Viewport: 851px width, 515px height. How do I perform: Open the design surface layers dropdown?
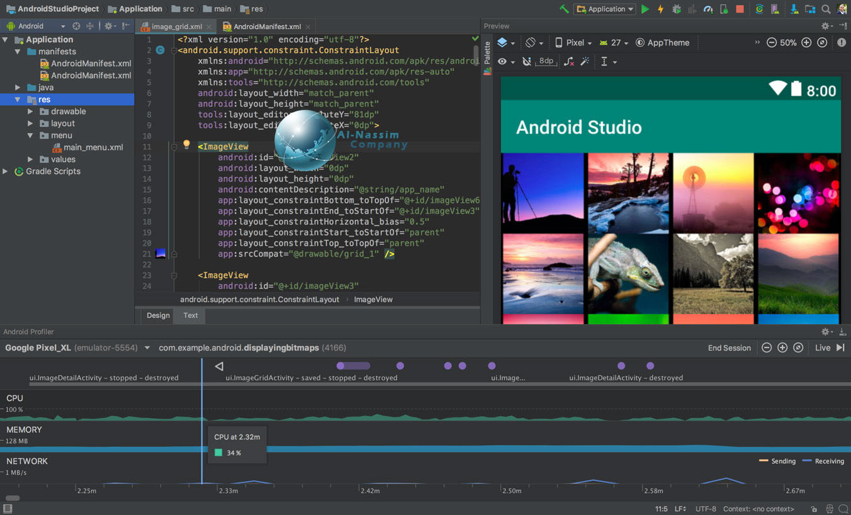(x=507, y=43)
